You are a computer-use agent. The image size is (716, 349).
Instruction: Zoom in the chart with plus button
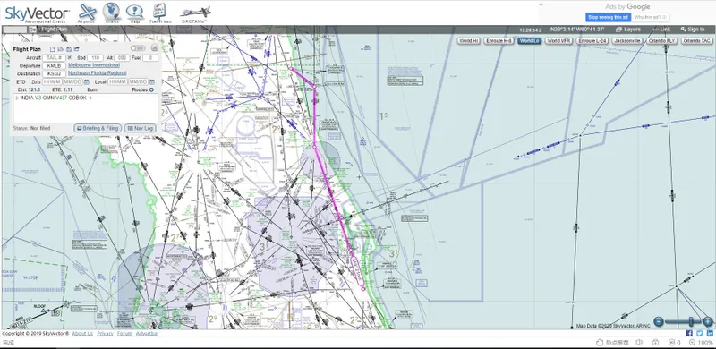coord(708,321)
